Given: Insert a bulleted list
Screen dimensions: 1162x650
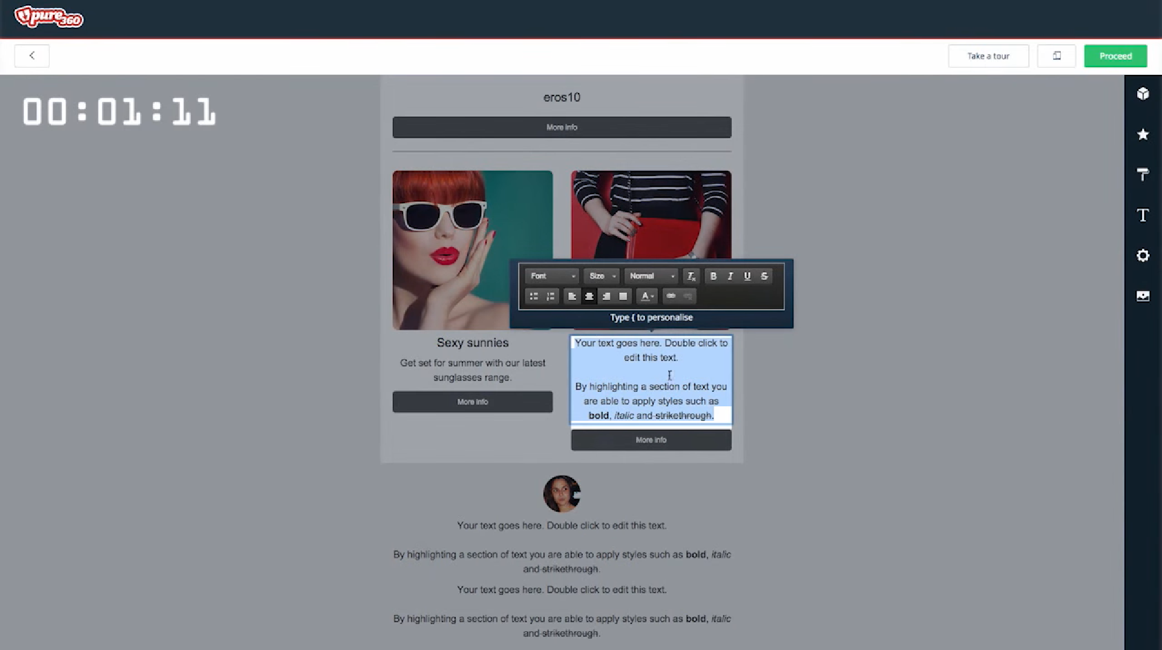Looking at the screenshot, I should tap(534, 296).
